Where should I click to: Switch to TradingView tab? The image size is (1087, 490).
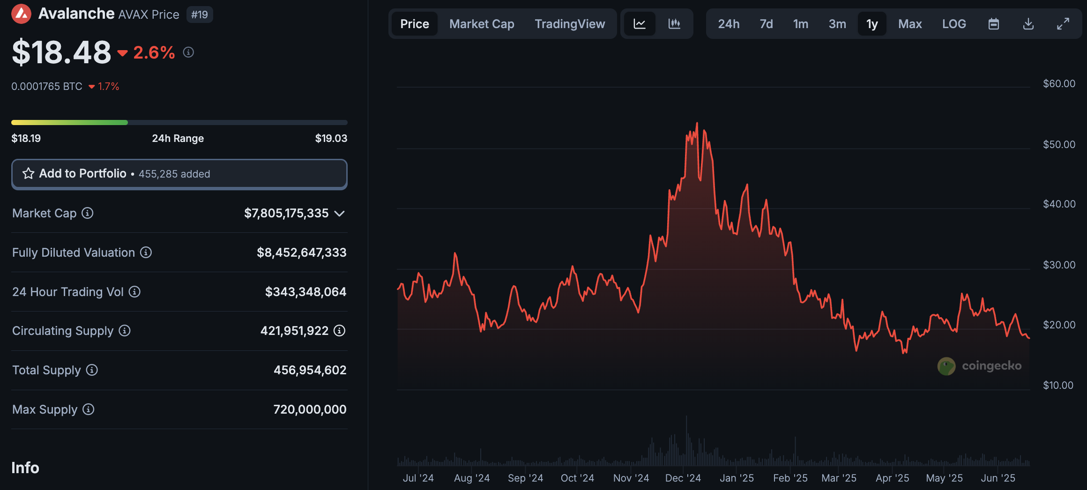click(x=570, y=24)
